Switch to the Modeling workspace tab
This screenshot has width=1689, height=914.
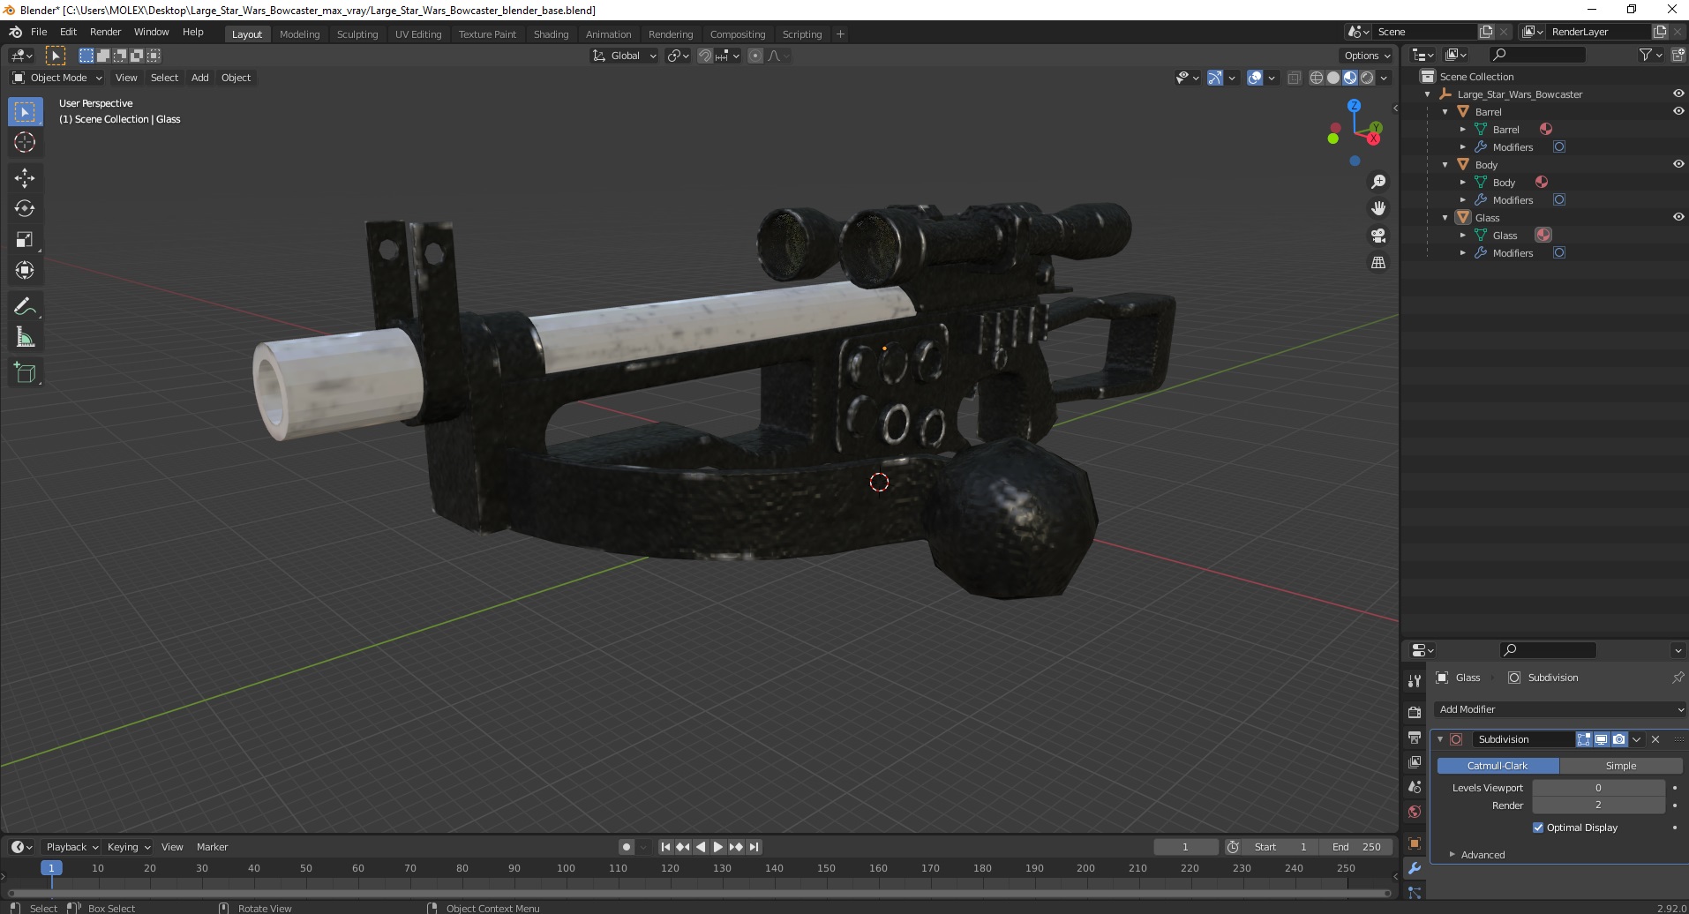tap(300, 34)
